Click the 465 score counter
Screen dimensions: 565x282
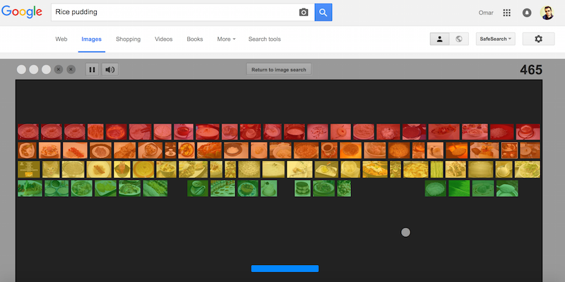tap(531, 70)
